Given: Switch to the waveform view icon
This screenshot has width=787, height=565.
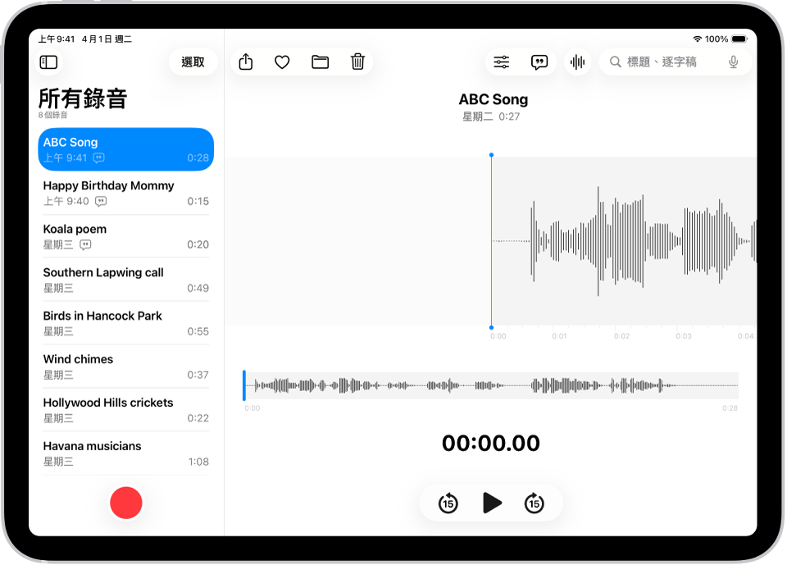Looking at the screenshot, I should [x=578, y=62].
